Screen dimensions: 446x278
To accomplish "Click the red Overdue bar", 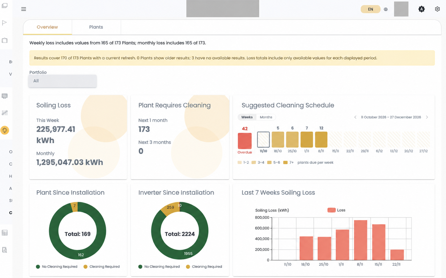I will click(245, 141).
